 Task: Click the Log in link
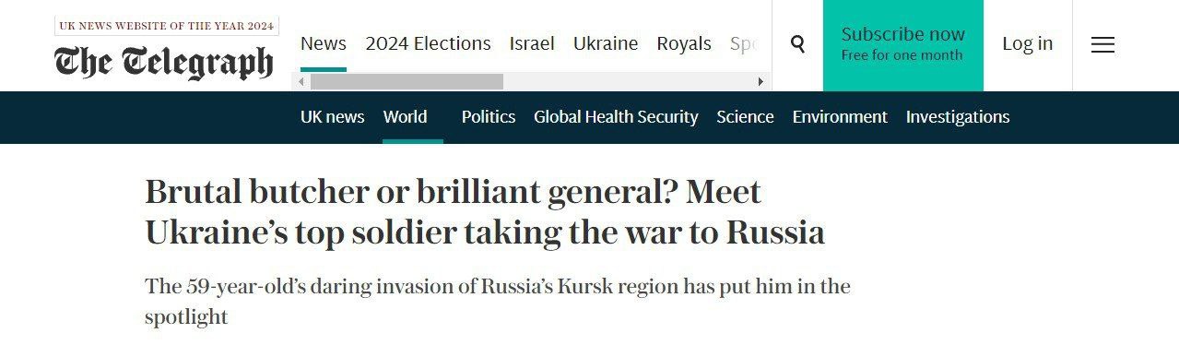coord(1027,43)
